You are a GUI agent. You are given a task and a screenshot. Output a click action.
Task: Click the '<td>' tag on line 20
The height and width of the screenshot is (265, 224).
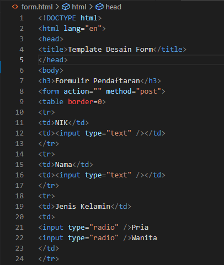click(x=46, y=217)
